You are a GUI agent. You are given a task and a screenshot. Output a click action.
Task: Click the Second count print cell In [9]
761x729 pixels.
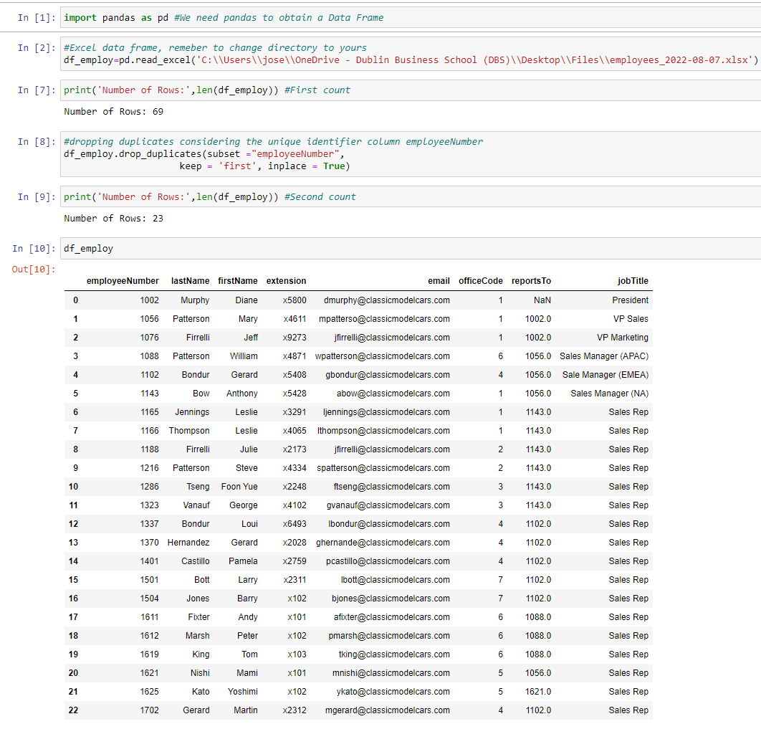click(411, 197)
